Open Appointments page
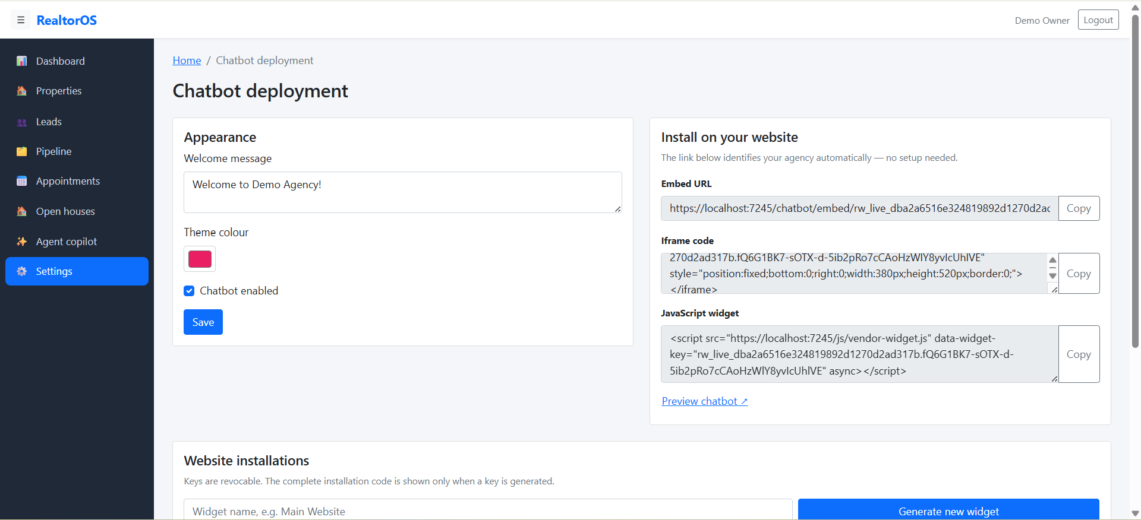Screen dimensions: 1141x520 point(77,181)
